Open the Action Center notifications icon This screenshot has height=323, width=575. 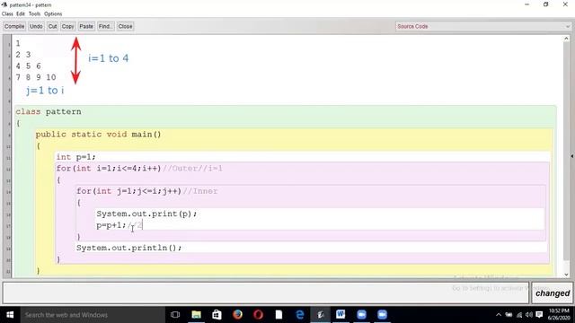tap(539, 315)
